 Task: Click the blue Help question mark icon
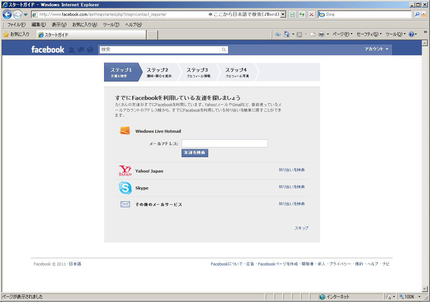[411, 34]
